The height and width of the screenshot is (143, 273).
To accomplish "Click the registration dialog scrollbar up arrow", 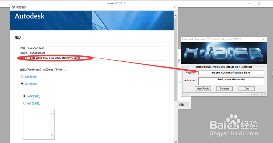I will point(176,16).
